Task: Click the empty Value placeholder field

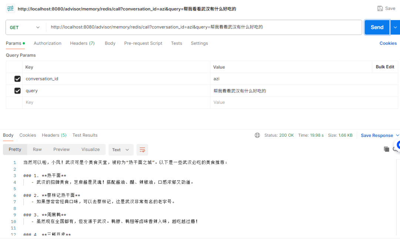Action: (304, 102)
